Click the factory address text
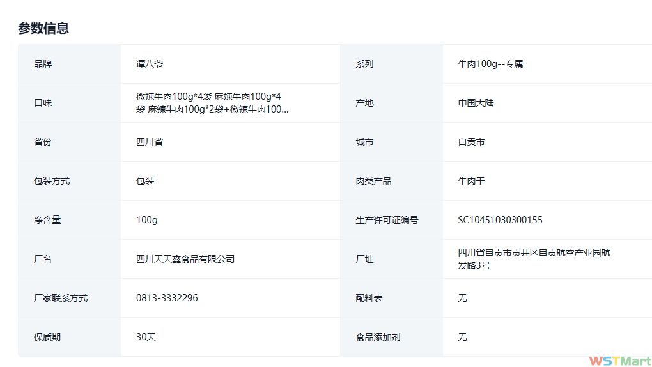 pyautogui.click(x=534, y=259)
